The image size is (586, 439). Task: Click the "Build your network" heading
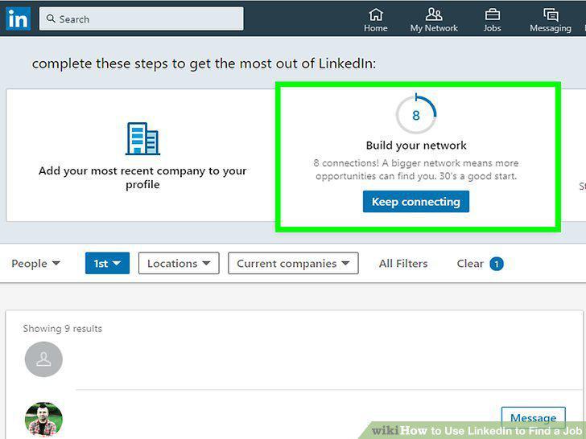tap(416, 146)
